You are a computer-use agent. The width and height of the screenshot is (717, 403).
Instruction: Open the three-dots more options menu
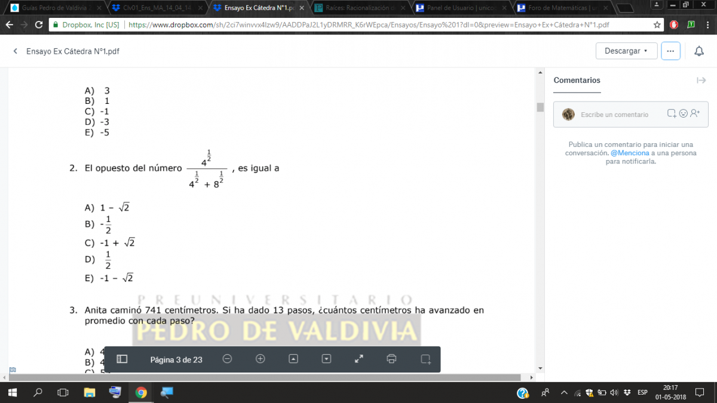pyautogui.click(x=670, y=51)
